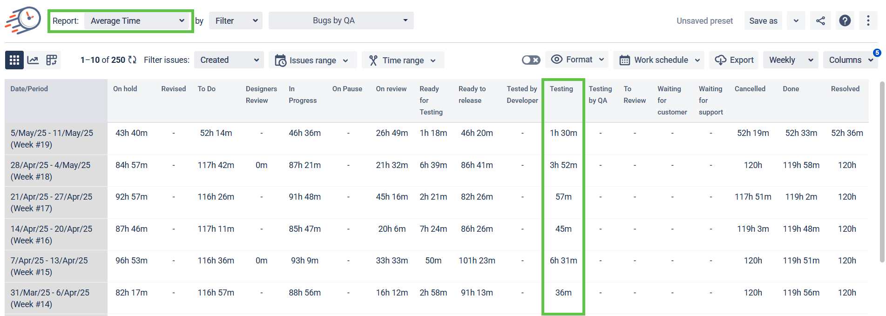The image size is (886, 316).
Task: Expand the arrow next to Save as
Action: coord(796,20)
